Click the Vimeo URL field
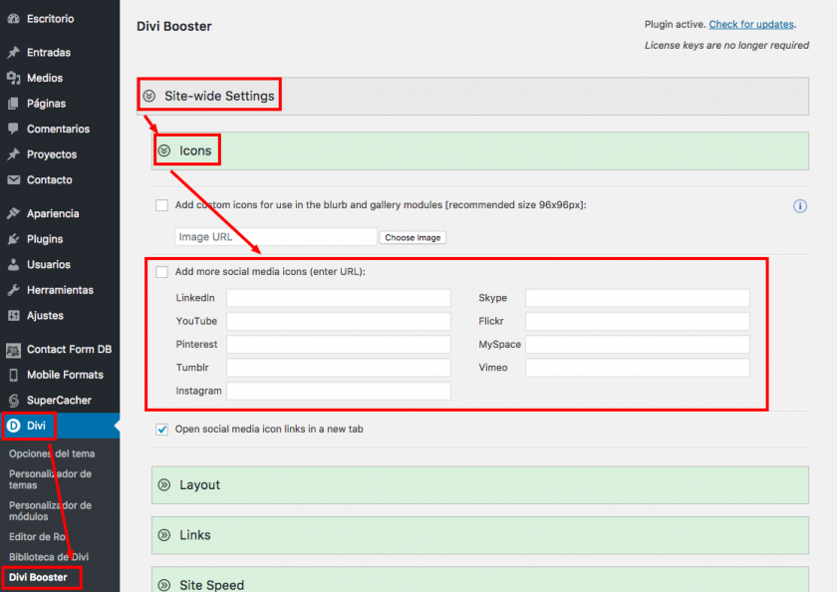The image size is (837, 592). pos(638,368)
